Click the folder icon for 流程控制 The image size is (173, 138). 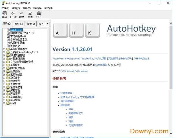(x=8, y=65)
